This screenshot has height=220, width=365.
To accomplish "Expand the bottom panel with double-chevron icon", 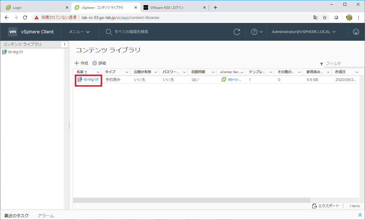I will coord(360,215).
